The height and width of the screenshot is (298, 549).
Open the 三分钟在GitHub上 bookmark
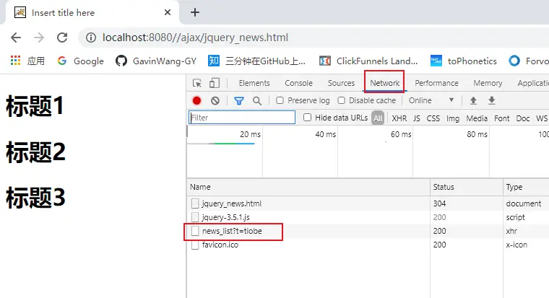pos(256,61)
